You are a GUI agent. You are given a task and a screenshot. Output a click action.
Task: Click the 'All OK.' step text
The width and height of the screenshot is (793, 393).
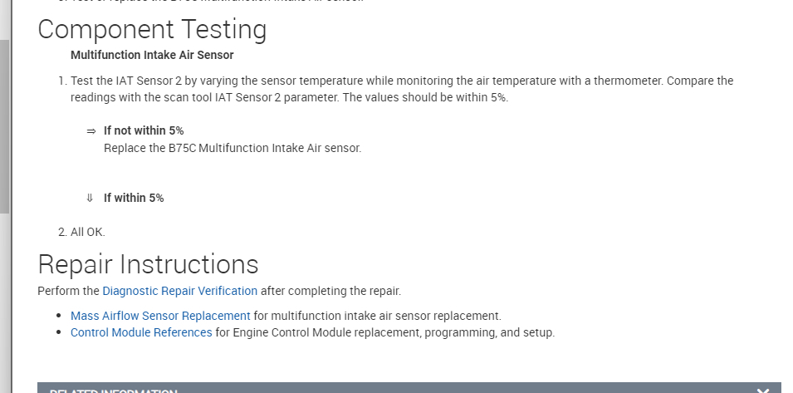tap(88, 232)
